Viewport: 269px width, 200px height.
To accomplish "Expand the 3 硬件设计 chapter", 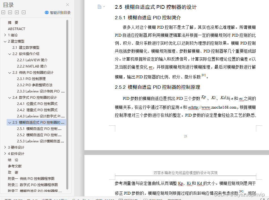I will (5, 147).
